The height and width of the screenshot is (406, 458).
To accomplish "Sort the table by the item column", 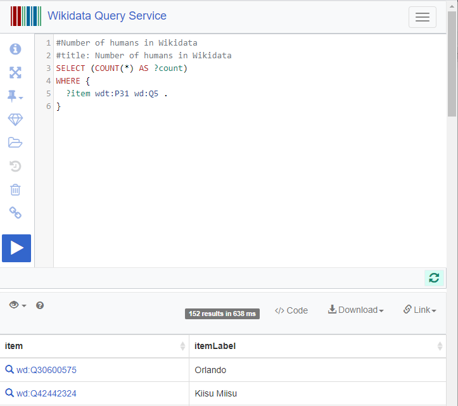I will 94,346.
